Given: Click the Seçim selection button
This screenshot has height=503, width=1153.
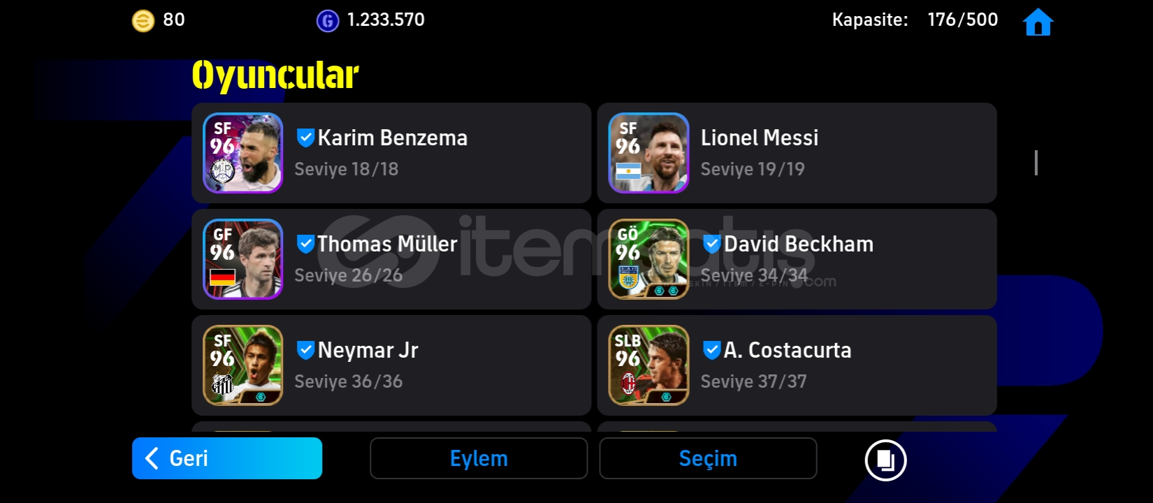Looking at the screenshot, I should point(708,458).
